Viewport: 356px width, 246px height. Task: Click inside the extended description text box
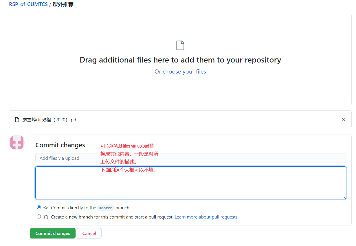point(191,183)
